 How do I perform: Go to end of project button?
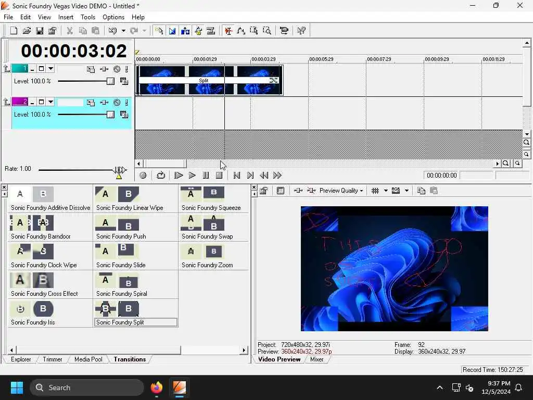(x=250, y=175)
